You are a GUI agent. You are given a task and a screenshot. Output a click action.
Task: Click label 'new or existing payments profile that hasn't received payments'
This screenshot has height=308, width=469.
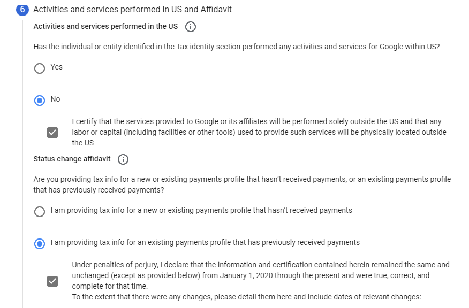point(201,210)
